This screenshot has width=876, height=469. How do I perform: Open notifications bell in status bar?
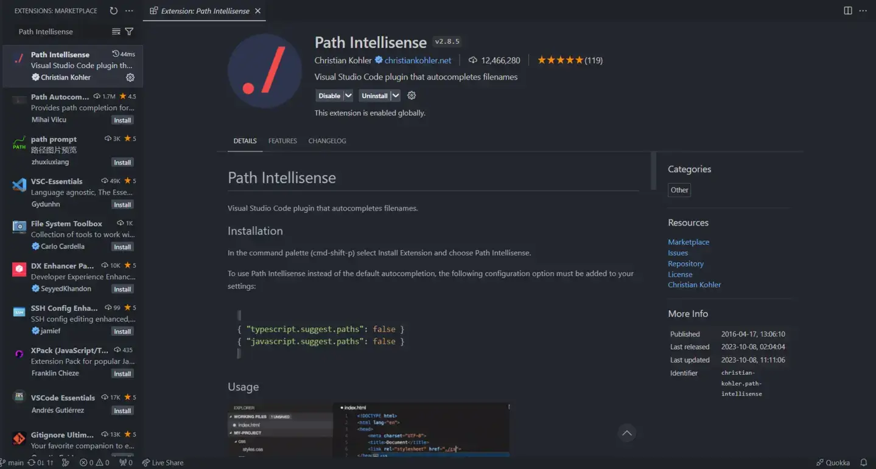[863, 462]
